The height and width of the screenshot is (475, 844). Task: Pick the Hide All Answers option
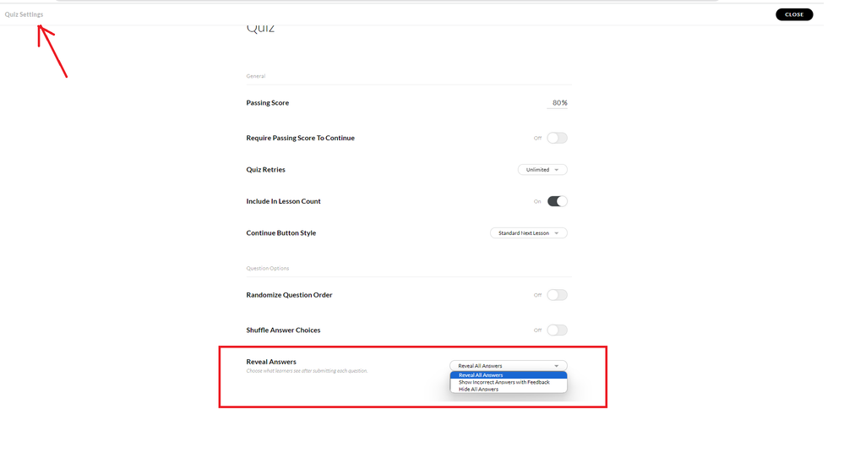[478, 390]
